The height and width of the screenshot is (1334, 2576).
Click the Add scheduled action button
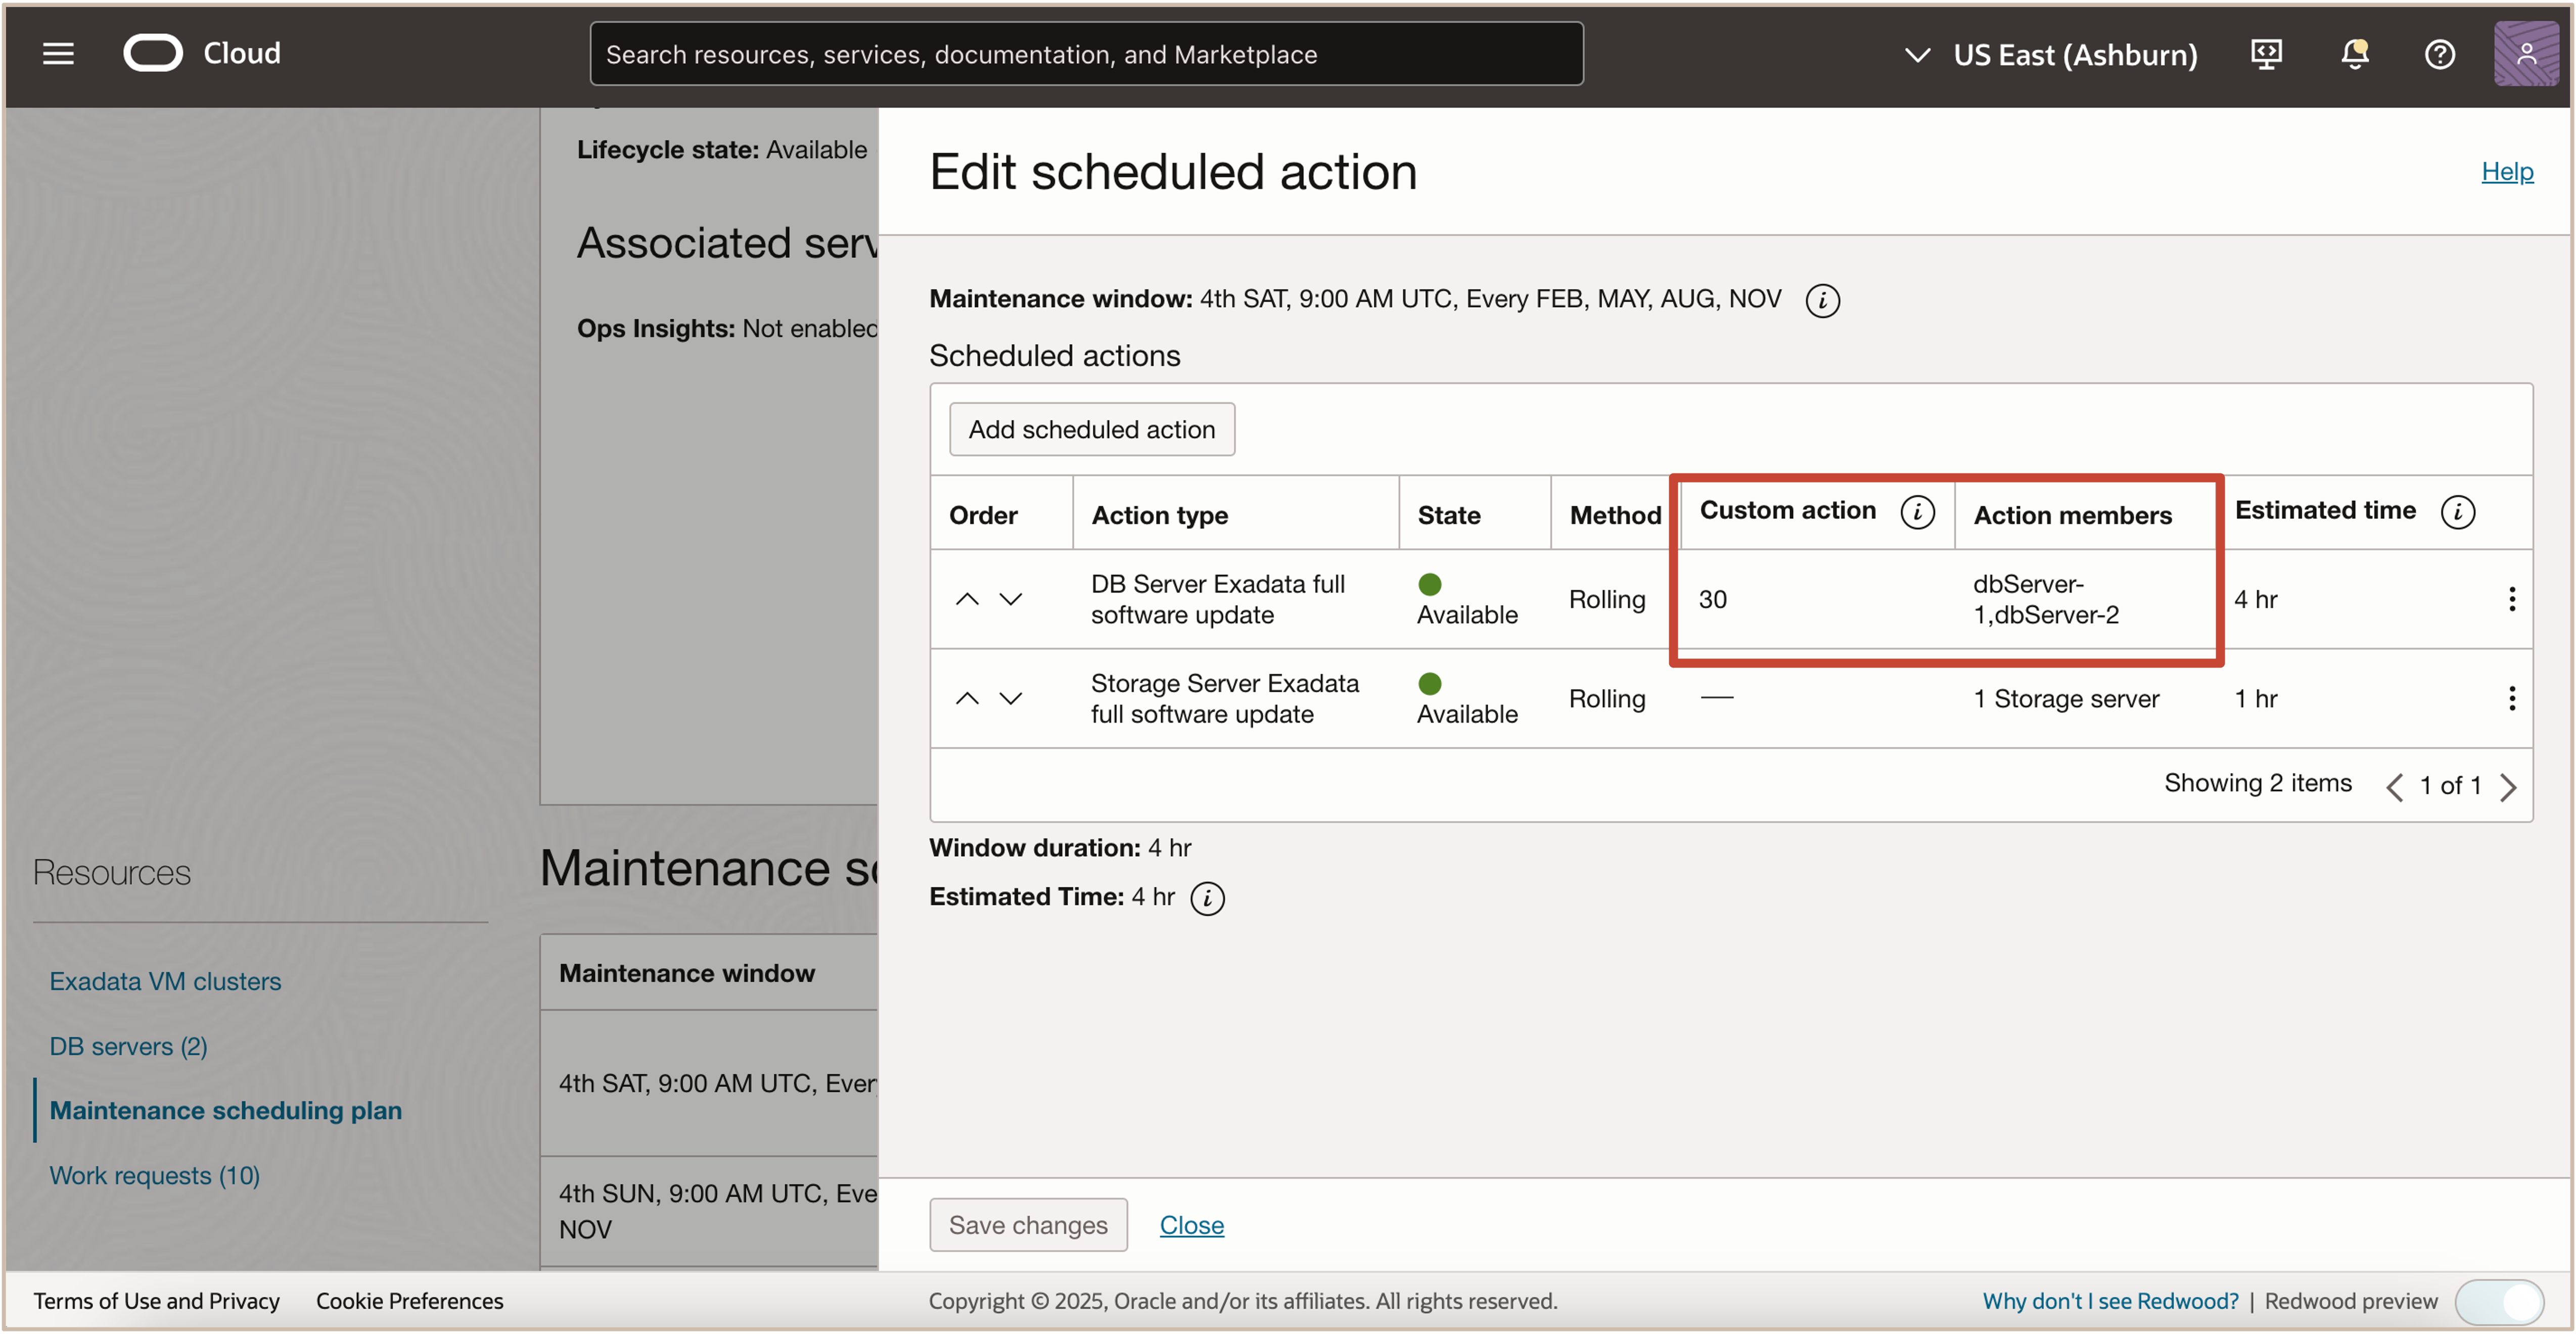pyautogui.click(x=1091, y=428)
